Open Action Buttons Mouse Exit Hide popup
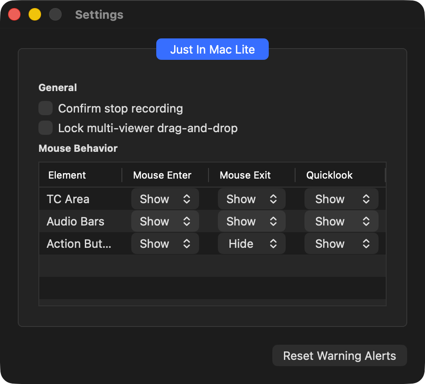 251,243
